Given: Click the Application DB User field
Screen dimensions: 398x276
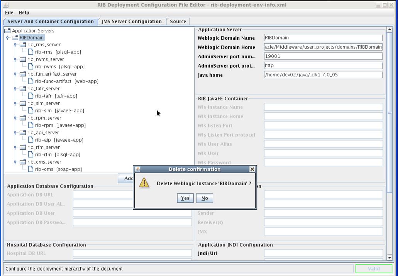Looking at the screenshot, I should [x=132, y=213].
